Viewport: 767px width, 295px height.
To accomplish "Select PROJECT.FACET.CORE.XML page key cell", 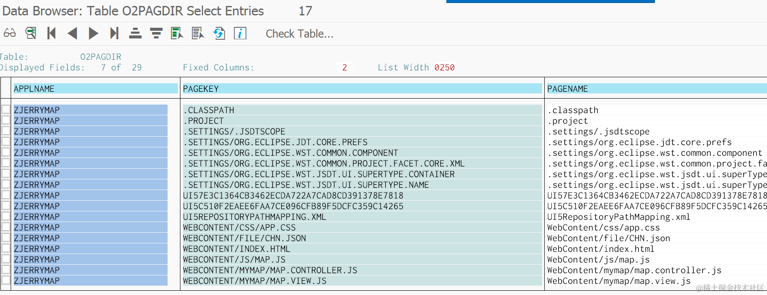I will (362, 164).
